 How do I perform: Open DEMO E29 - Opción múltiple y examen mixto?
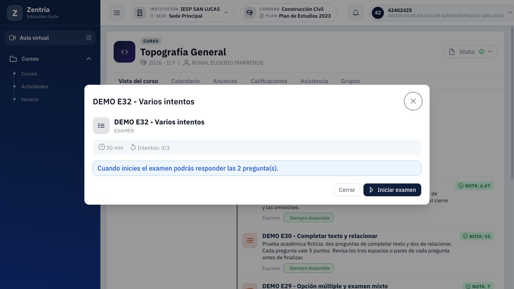pos(325,286)
